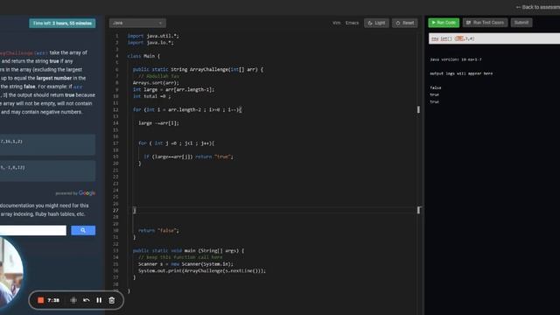The width and height of the screenshot is (560, 315).
Task: Stop the screen recording with the red square
Action: tap(41, 300)
